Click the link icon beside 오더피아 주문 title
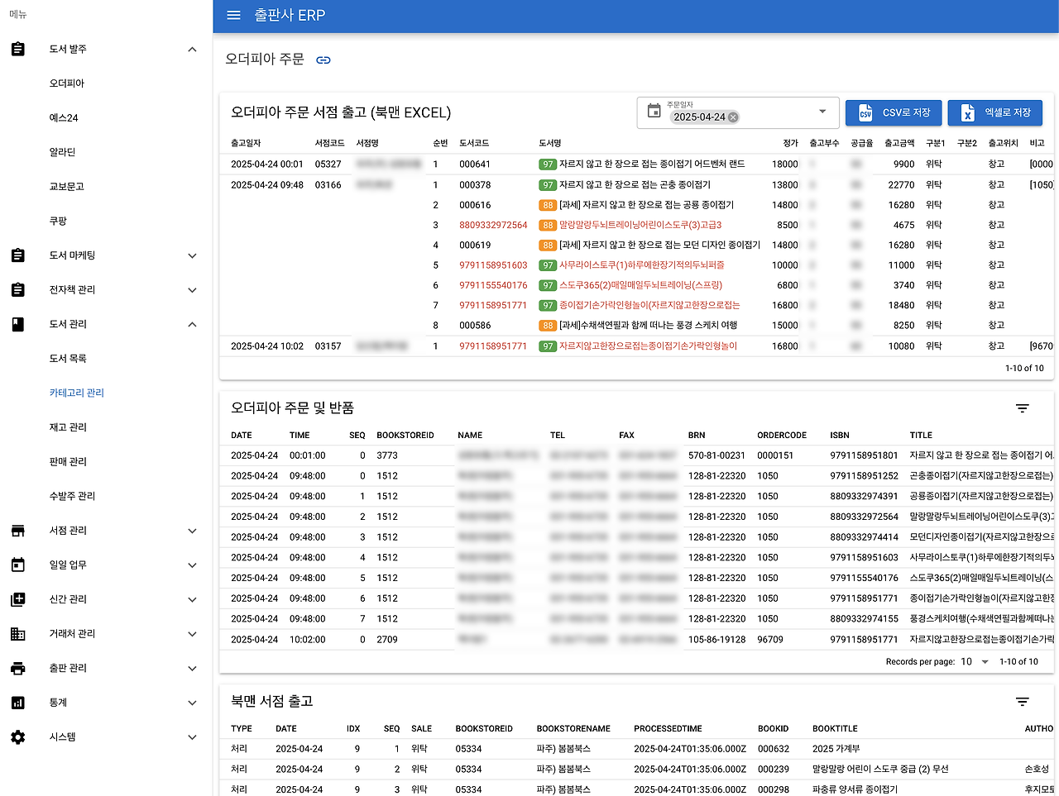1059x796 pixels. coord(323,60)
